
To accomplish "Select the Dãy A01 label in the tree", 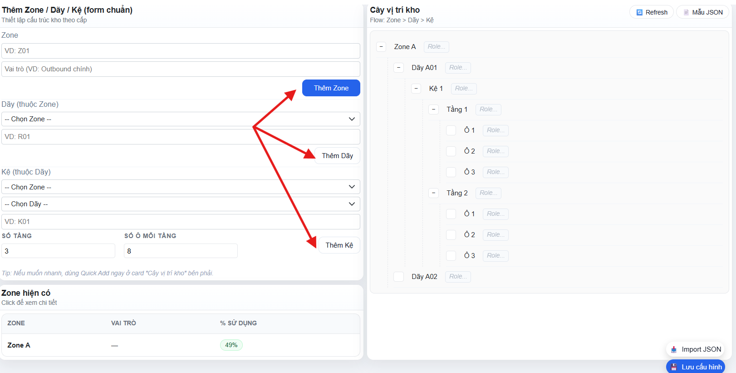I will pos(424,68).
